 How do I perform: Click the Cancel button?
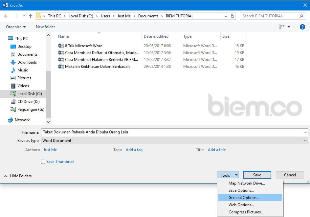(x=290, y=175)
